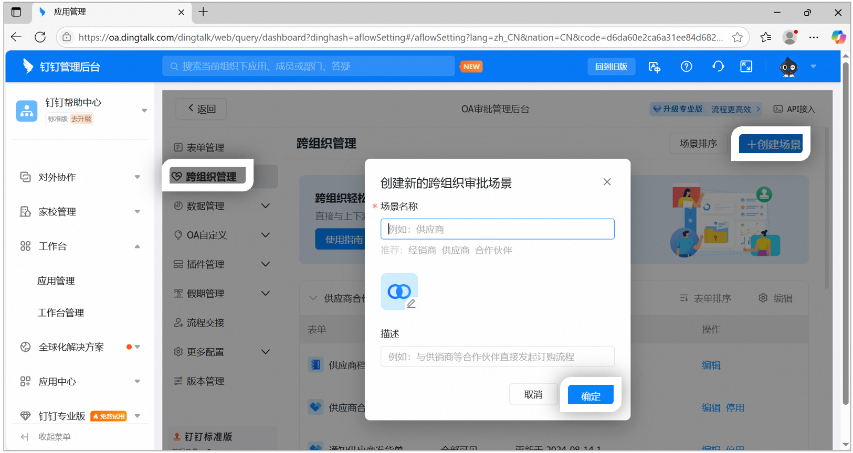Image resolution: width=853 pixels, height=453 pixels.
Task: Click the 取消 button
Action: 533,394
